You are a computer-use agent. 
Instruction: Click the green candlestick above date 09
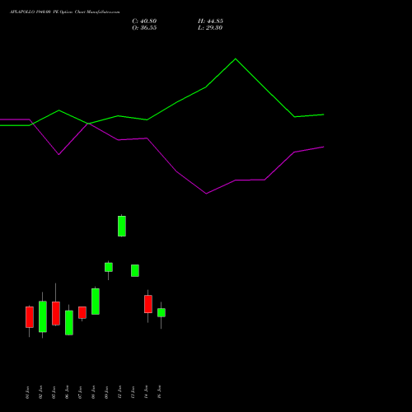pos(109,267)
